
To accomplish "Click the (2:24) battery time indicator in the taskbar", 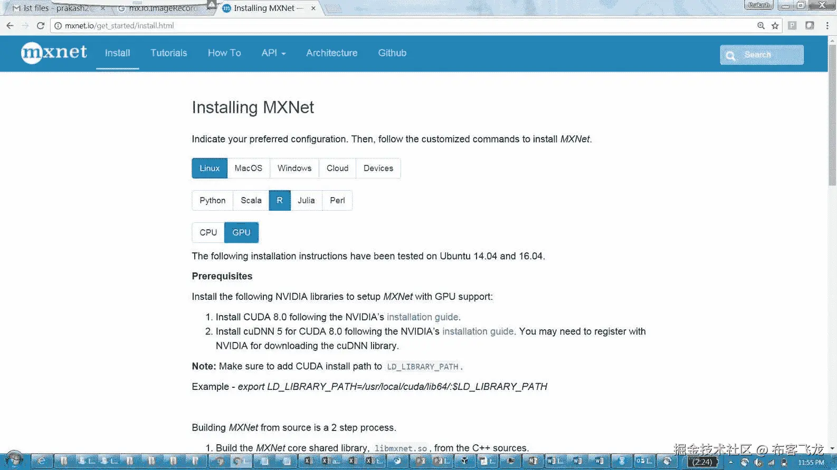I will [x=702, y=462].
